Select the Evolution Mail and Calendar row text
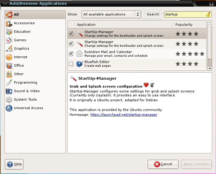The width and height of the screenshot is (216, 174). [116, 54]
